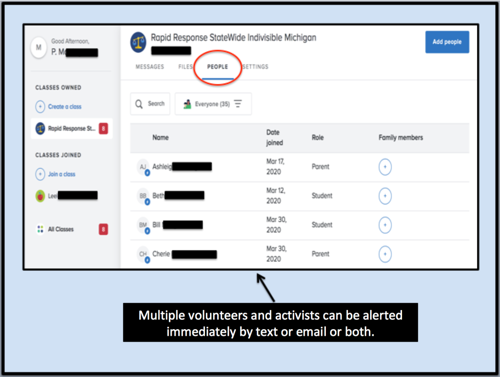Click the AJ avatar in Ashleig's row
Screen dimensions: 500x377
[x=143, y=167]
